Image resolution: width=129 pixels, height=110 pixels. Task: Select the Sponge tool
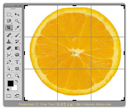[x=17, y=55]
